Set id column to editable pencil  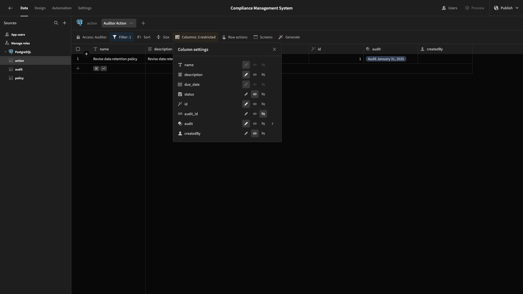[x=246, y=104]
